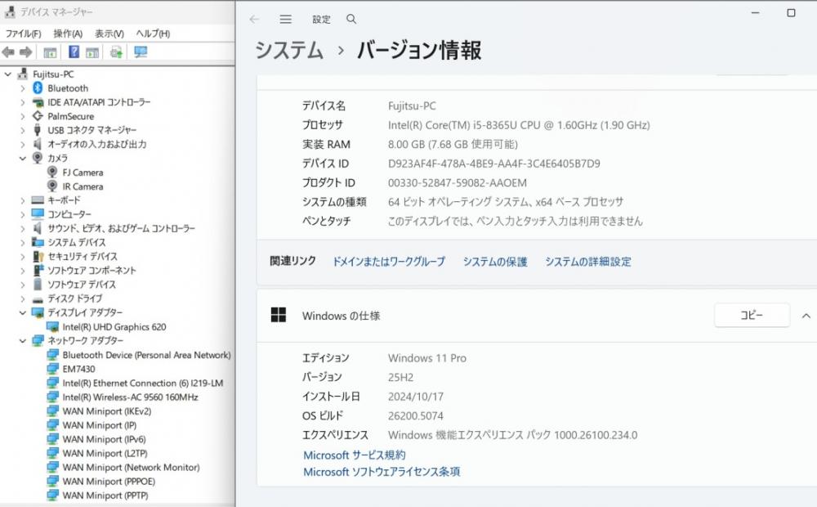Click エディション value Windows 11 Pro
The image size is (817, 507).
[427, 358]
